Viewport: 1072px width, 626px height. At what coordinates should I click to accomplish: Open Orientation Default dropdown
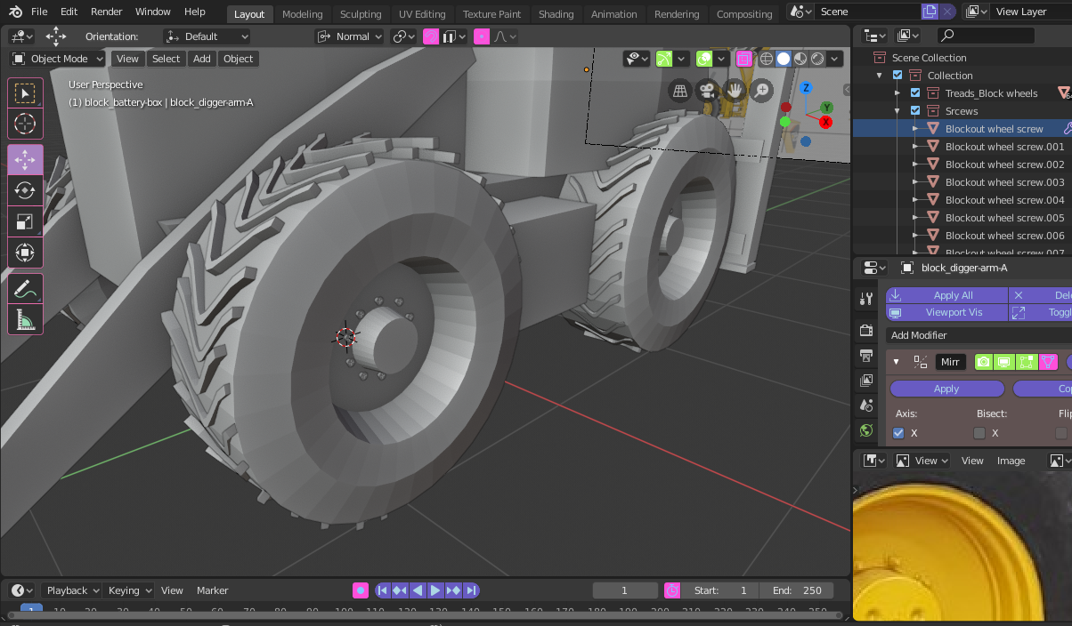coord(207,36)
